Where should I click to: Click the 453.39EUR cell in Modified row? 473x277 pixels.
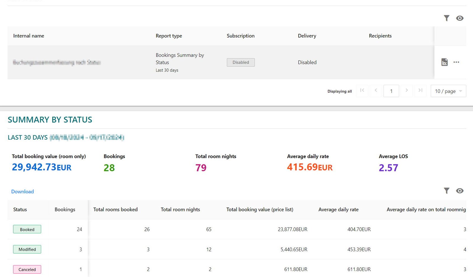pyautogui.click(x=359, y=250)
